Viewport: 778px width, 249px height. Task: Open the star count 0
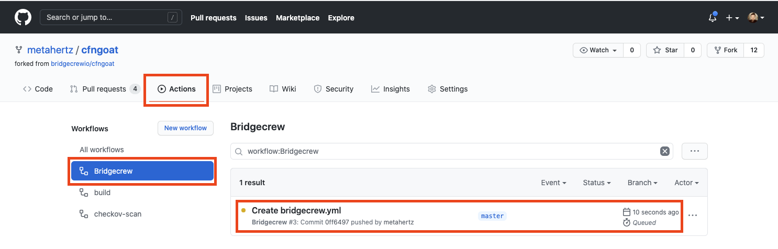pyautogui.click(x=693, y=50)
